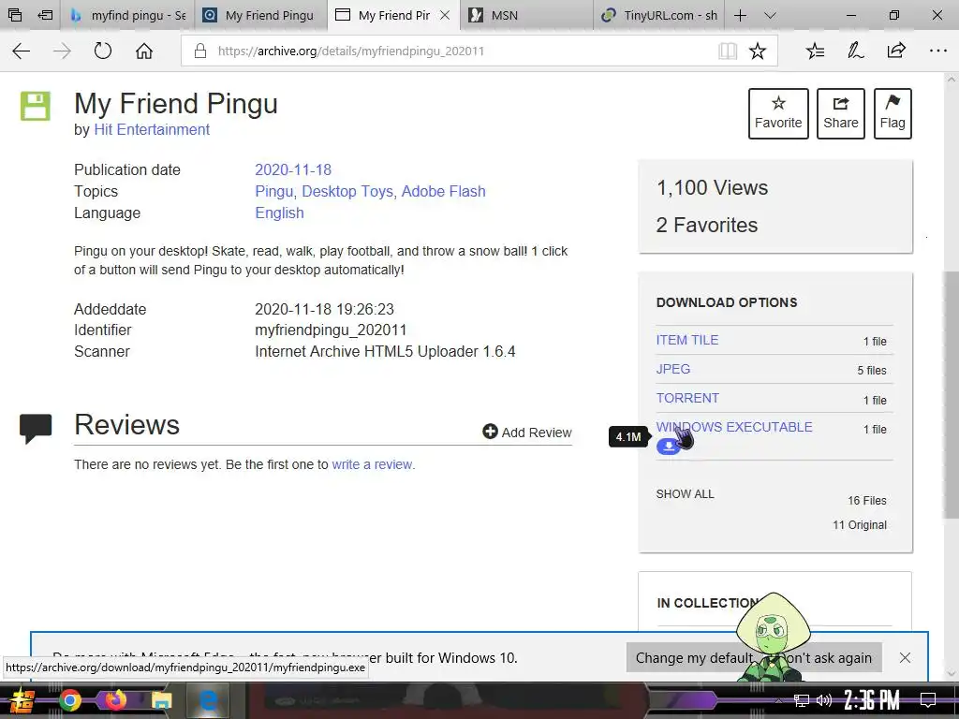
Task: Click the Favorite button
Action: [x=778, y=113]
